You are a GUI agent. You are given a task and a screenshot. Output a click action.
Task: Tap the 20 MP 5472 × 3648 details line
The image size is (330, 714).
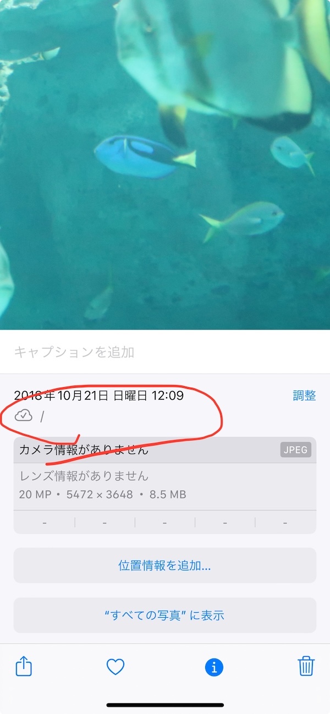pos(103,495)
